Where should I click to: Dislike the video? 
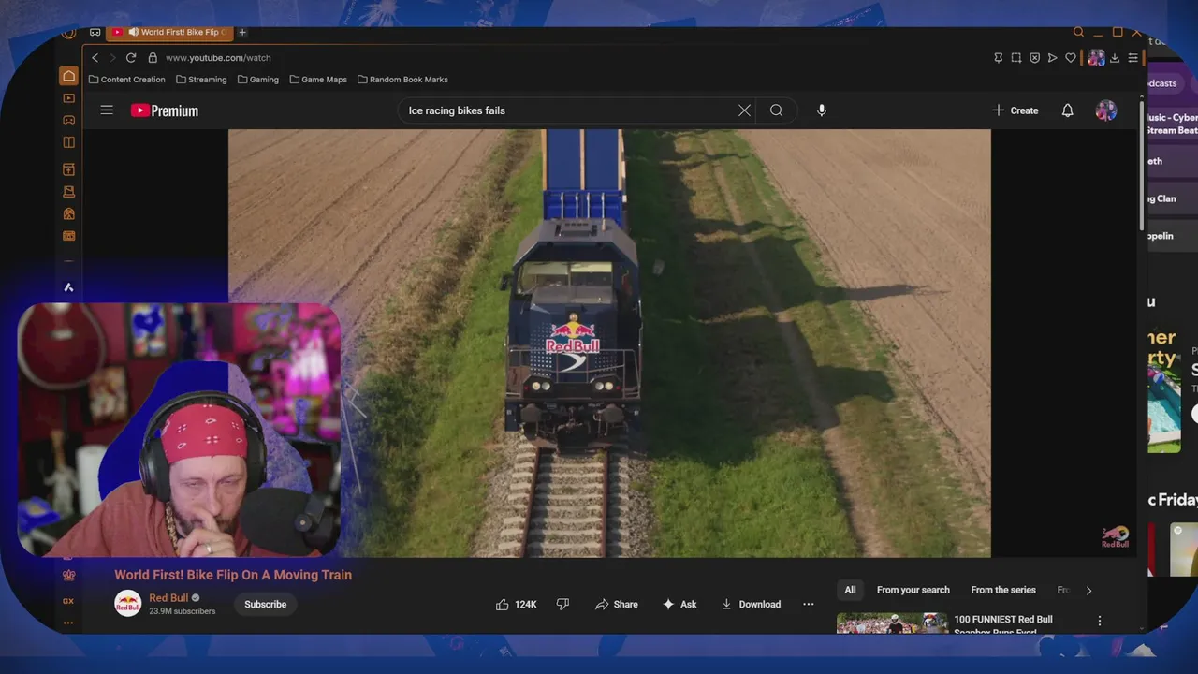pos(562,605)
